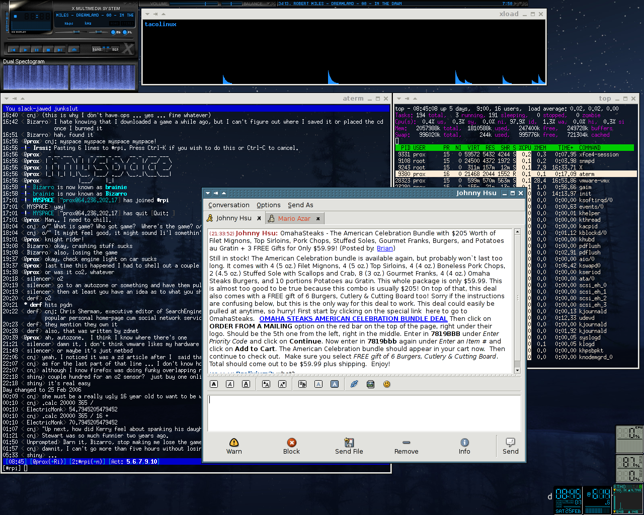Click Send File in the chat window
644x515 pixels.
pos(349,446)
